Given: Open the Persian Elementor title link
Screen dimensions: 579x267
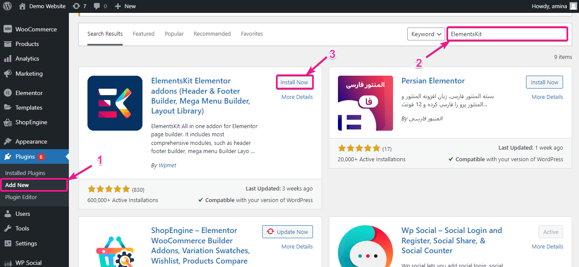Looking at the screenshot, I should point(433,81).
